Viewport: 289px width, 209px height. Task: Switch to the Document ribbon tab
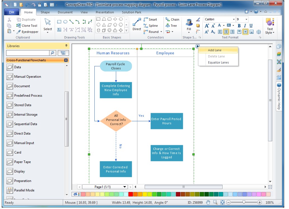click(x=65, y=12)
